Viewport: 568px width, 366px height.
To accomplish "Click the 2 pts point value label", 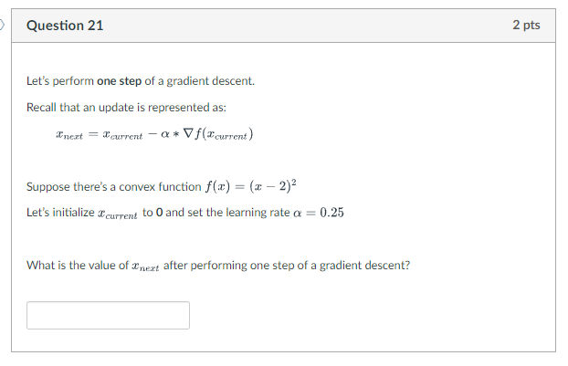I will click(526, 25).
